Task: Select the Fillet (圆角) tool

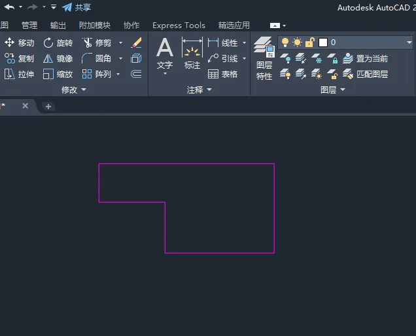Action: tap(97, 58)
